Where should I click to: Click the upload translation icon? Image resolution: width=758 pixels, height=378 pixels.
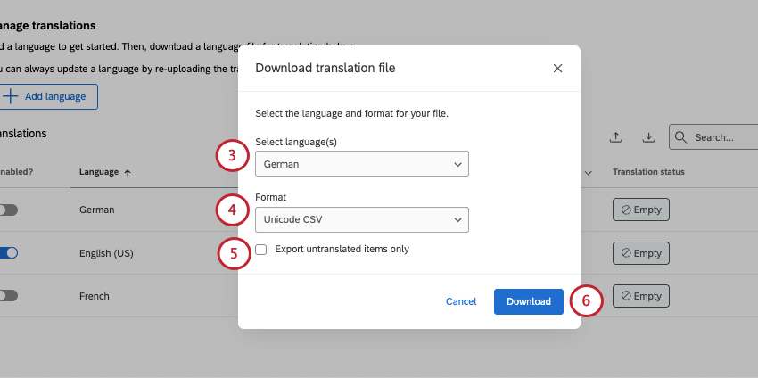615,137
